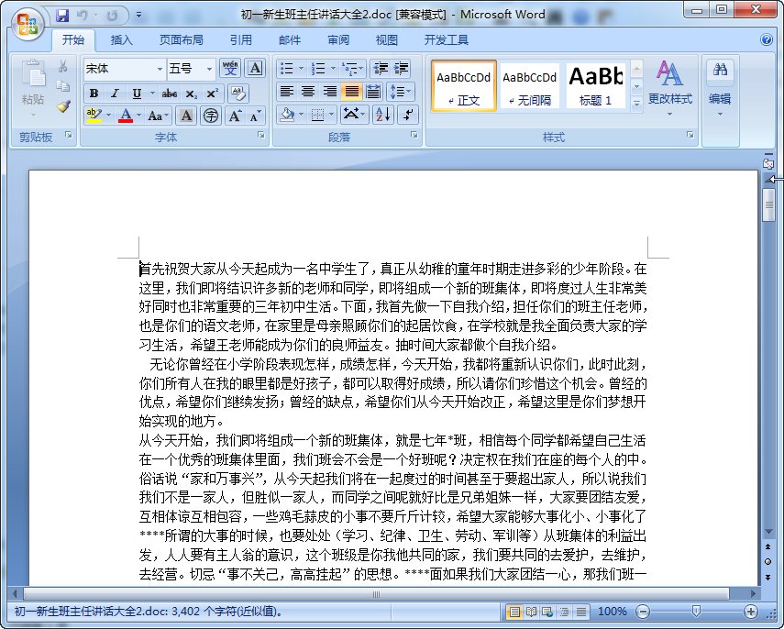Sort text with A-Z icon
The height and width of the screenshot is (629, 784).
coord(382,115)
